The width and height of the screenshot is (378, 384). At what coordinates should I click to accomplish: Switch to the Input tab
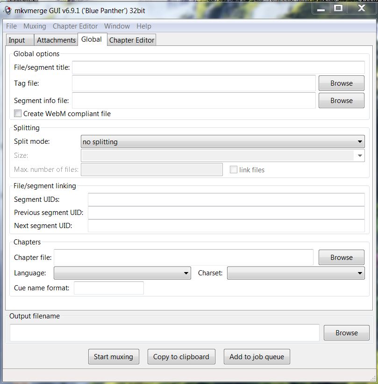click(x=20, y=40)
